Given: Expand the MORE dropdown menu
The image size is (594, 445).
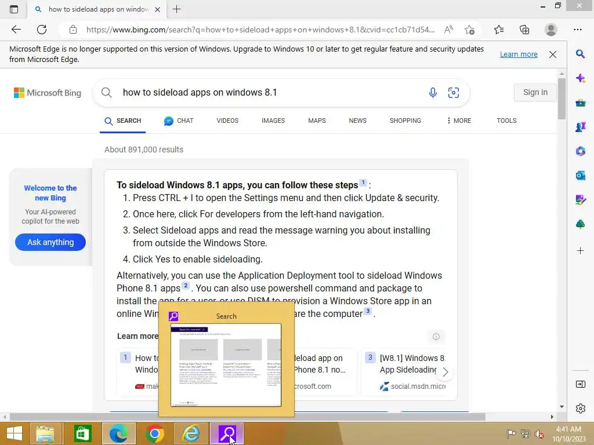Looking at the screenshot, I should (459, 121).
